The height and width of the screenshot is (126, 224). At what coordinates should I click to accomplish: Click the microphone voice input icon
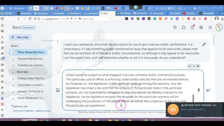(x=199, y=90)
